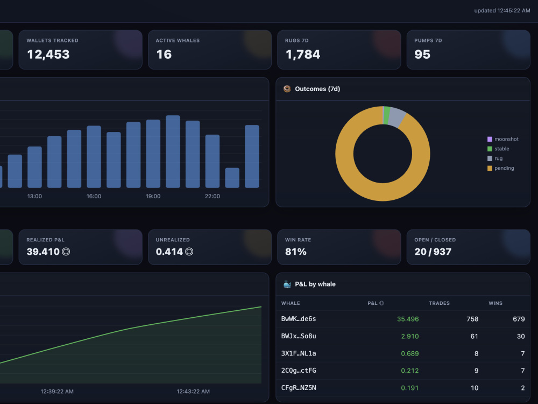Open the Rugs 7D card
The width and height of the screenshot is (538, 404).
click(339, 50)
